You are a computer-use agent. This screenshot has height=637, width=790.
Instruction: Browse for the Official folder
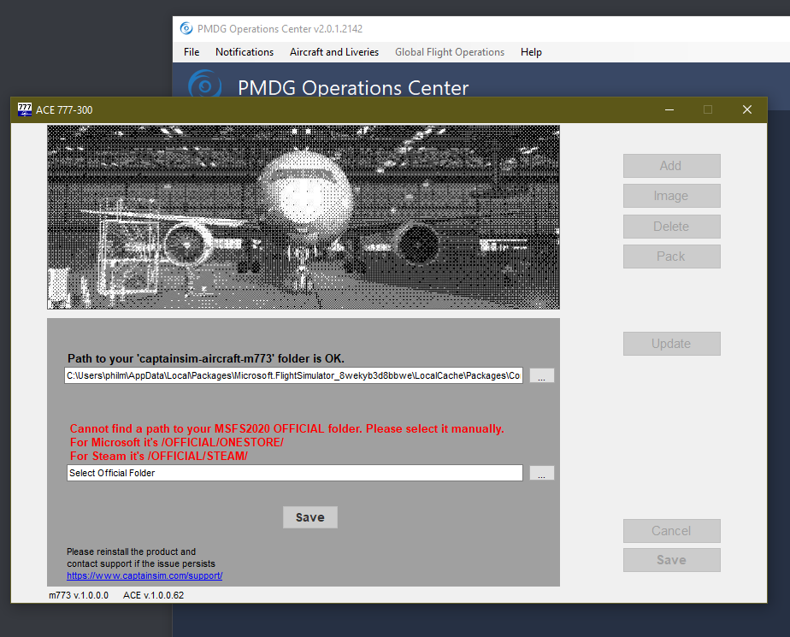coord(541,473)
